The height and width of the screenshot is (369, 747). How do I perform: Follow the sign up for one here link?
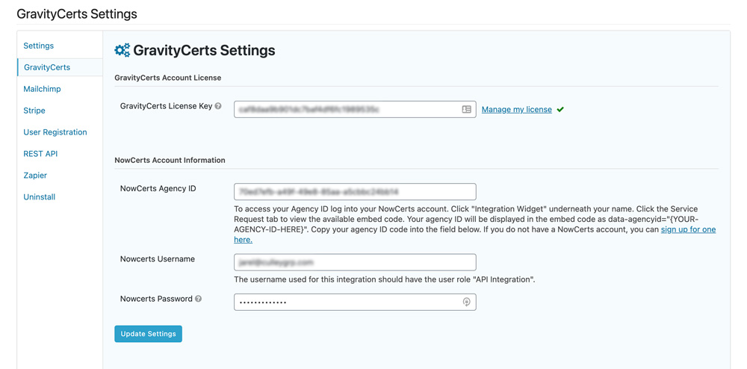(x=688, y=229)
